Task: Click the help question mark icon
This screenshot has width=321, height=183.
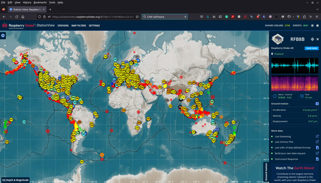Action: click(318, 25)
